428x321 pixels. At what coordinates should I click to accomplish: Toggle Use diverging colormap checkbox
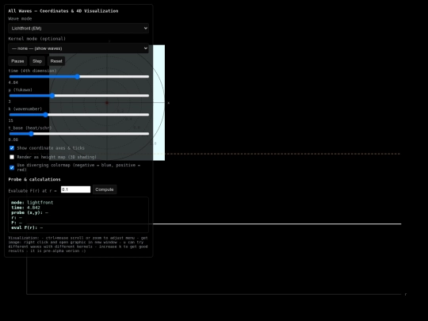[x=12, y=167]
